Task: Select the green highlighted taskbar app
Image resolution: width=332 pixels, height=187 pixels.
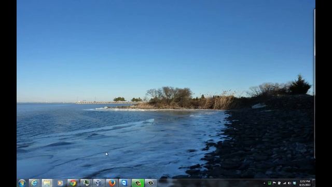Action: (x=138, y=183)
